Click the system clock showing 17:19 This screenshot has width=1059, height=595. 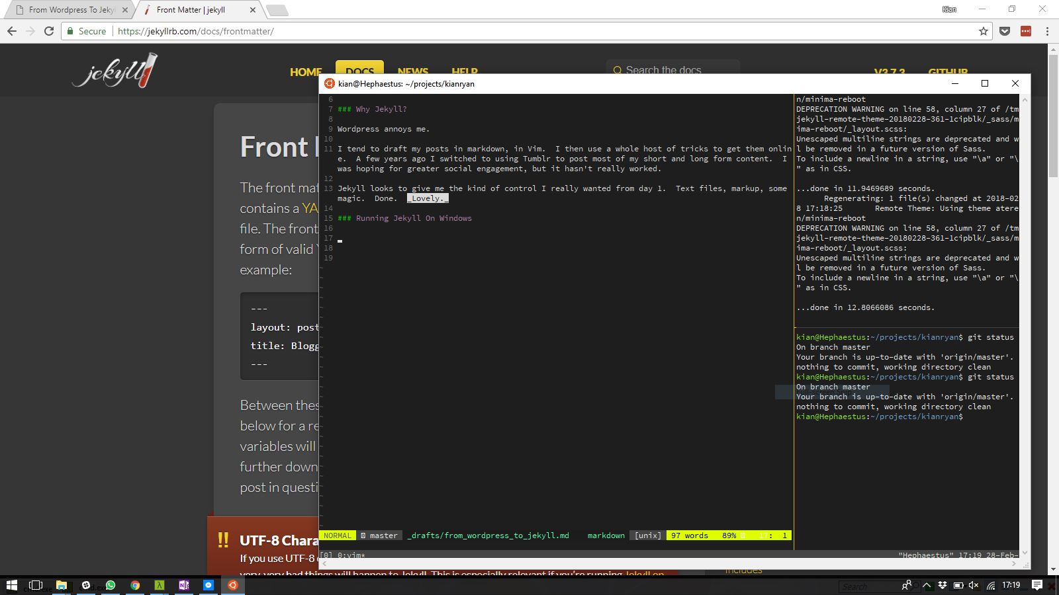(1011, 585)
